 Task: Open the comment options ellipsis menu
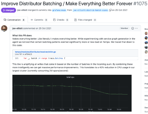[136, 28]
